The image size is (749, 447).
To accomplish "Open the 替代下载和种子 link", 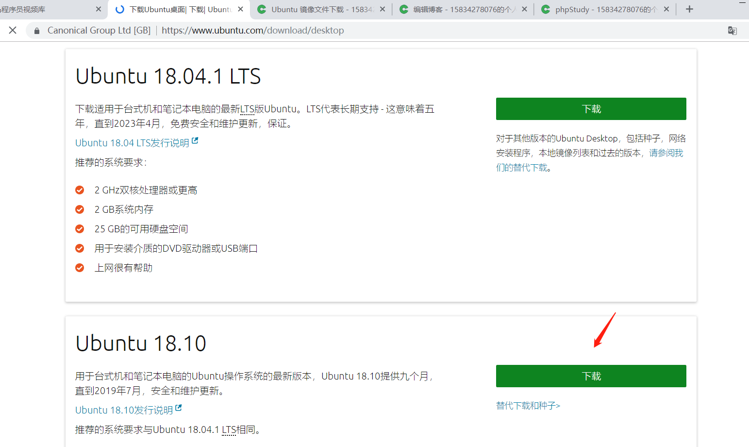I will tap(528, 406).
